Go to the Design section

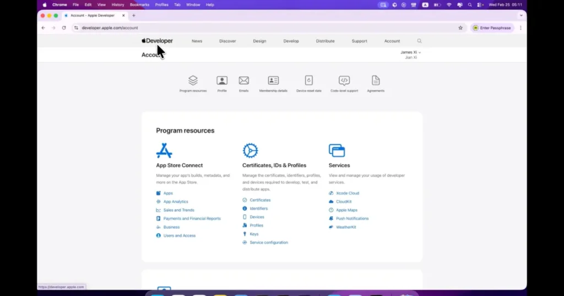click(x=259, y=41)
